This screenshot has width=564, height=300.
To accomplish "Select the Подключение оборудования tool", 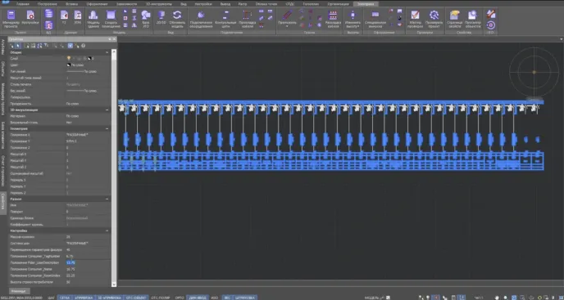I will tap(201, 18).
